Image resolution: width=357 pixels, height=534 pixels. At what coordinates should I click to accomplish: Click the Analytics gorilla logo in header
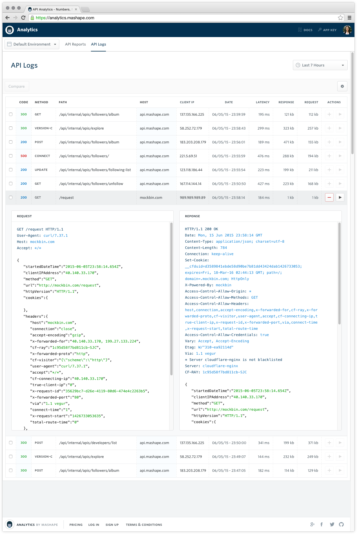pos(10,30)
